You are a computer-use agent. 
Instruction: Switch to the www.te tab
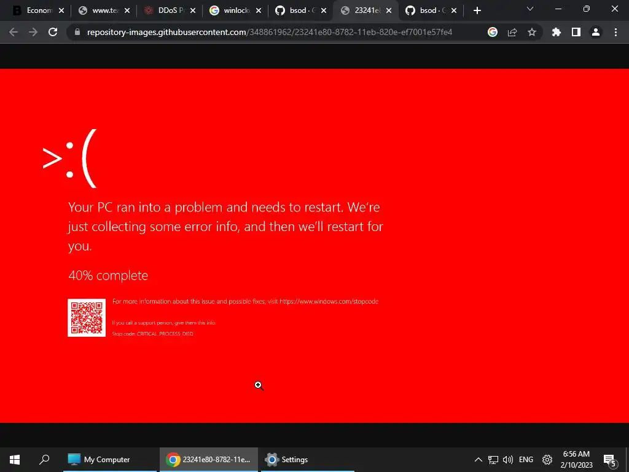click(104, 10)
